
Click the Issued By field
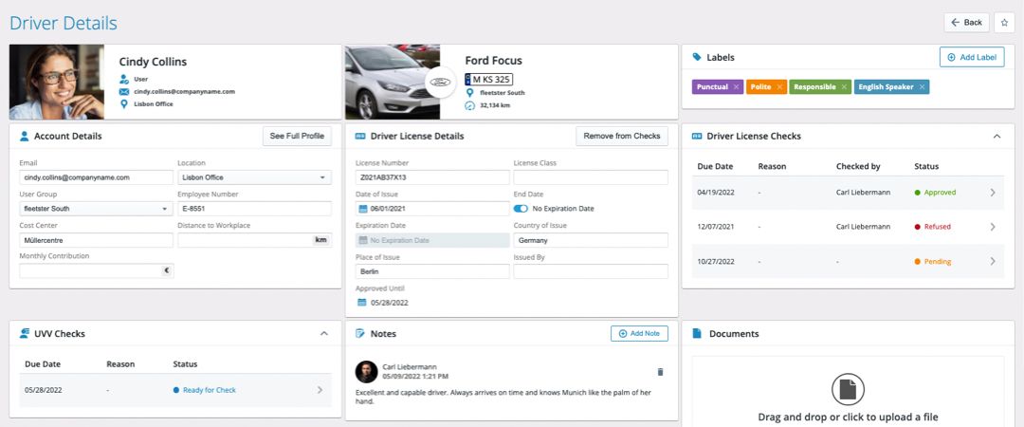coord(591,271)
